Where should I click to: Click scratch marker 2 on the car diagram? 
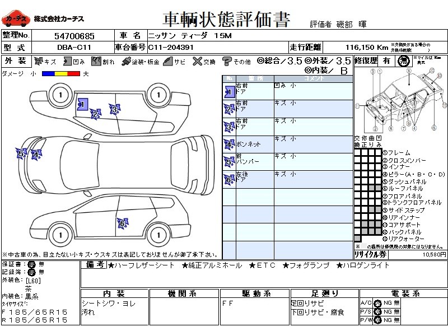tap(95, 114)
